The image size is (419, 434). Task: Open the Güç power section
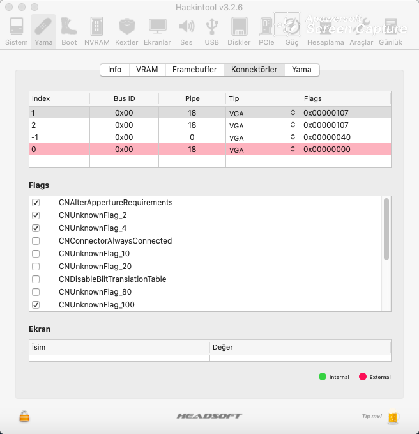click(292, 31)
